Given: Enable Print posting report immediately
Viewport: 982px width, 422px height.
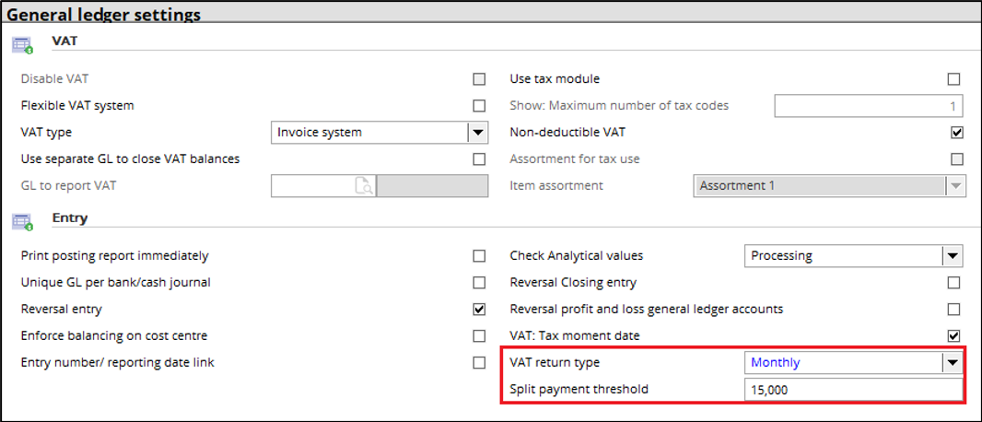Looking at the screenshot, I should [x=479, y=255].
